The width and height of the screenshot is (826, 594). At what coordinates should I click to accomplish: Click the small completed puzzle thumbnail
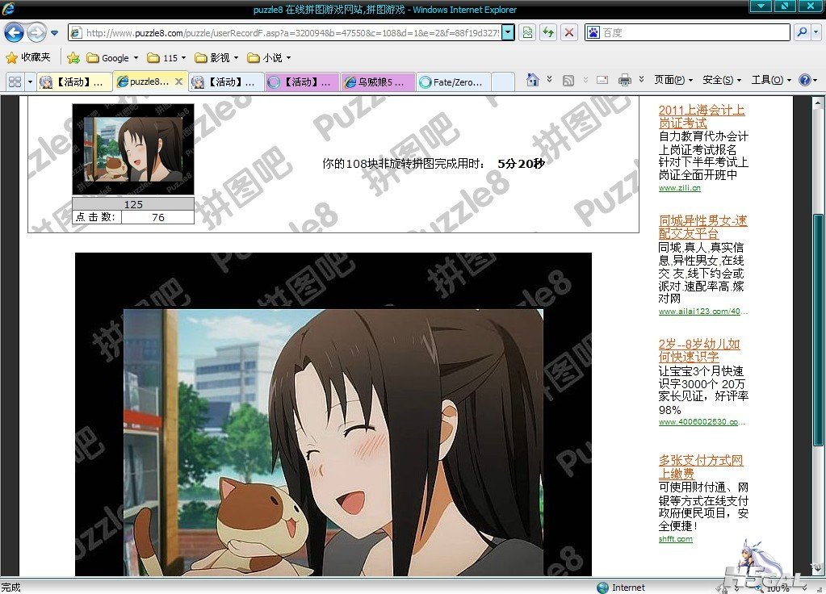tap(133, 149)
